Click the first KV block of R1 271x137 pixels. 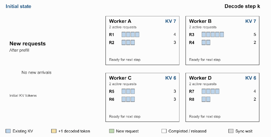(124, 35)
